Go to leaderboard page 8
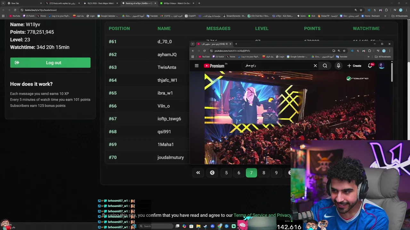Viewport: 410px width, 230px height. (x=264, y=173)
